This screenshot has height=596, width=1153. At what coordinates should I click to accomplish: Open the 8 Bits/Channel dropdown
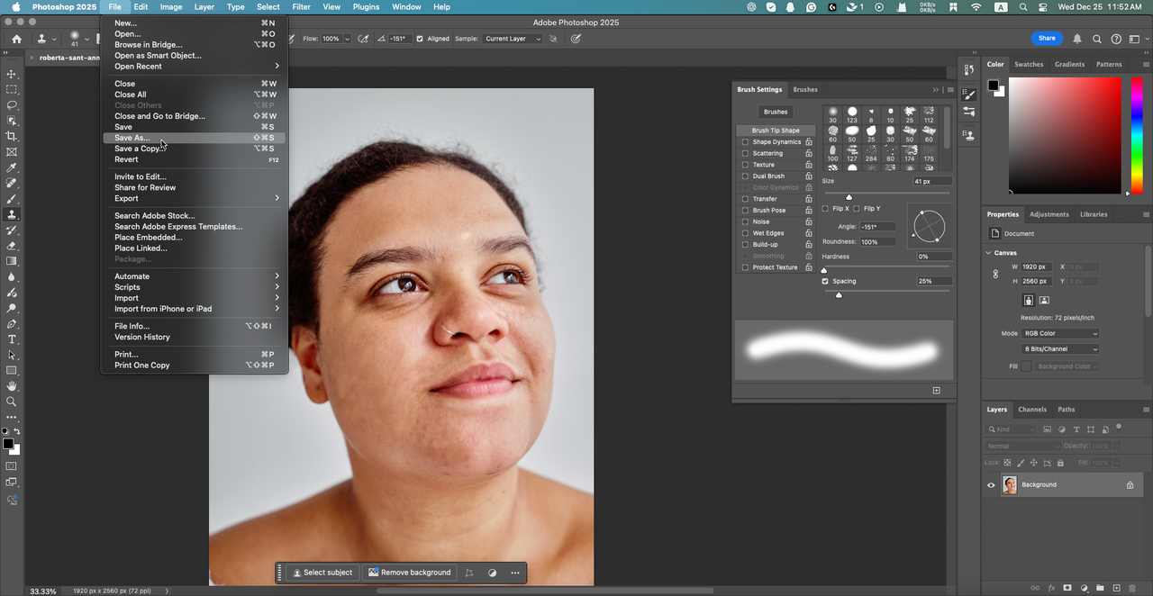click(1060, 348)
